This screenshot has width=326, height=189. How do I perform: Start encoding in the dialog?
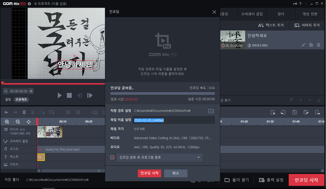tap(150, 173)
